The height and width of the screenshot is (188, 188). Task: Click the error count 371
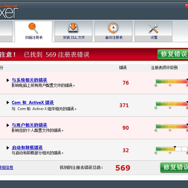click(x=124, y=105)
